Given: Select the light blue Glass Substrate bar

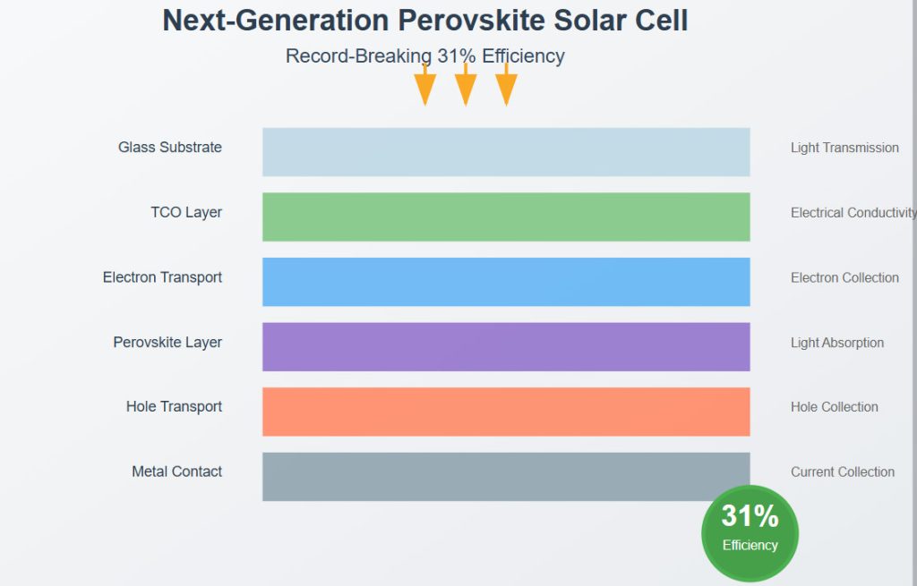Looking at the screenshot, I should click(506, 152).
